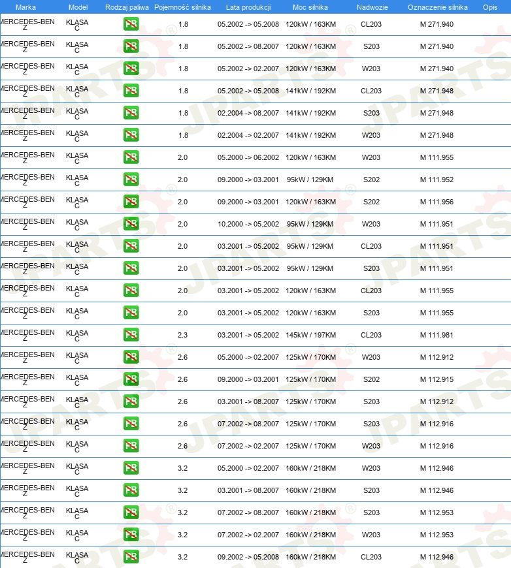Click petrol icon in W203 M 111.955 row
This screenshot has height=568, width=511.
pyautogui.click(x=131, y=157)
